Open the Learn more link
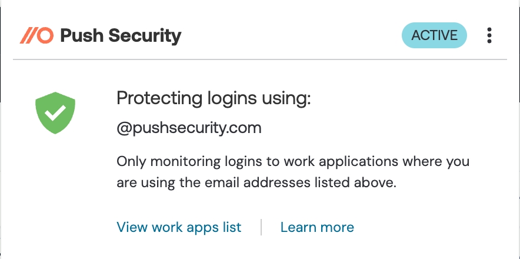Image resolution: width=520 pixels, height=259 pixels. point(317,227)
